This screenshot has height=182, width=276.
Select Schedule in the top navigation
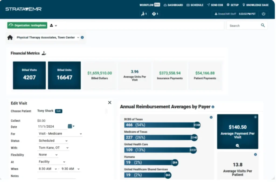pos(195,5)
